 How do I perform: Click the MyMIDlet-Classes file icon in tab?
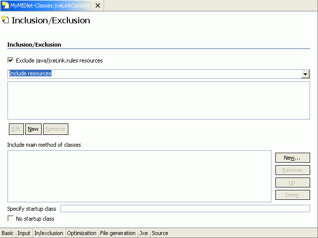point(5,5)
